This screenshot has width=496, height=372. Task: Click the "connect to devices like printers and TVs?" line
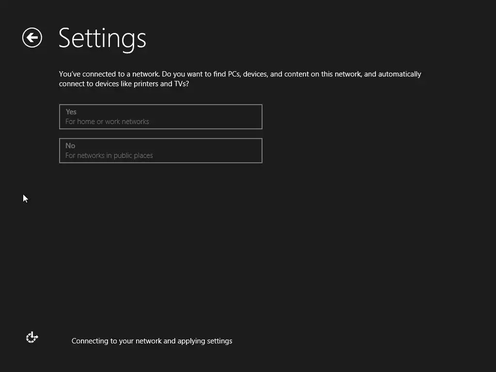[124, 84]
